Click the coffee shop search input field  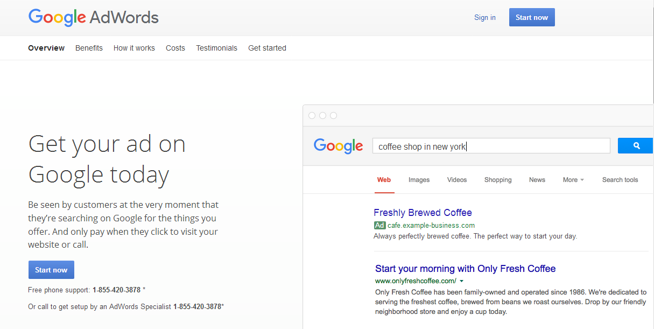coord(491,146)
